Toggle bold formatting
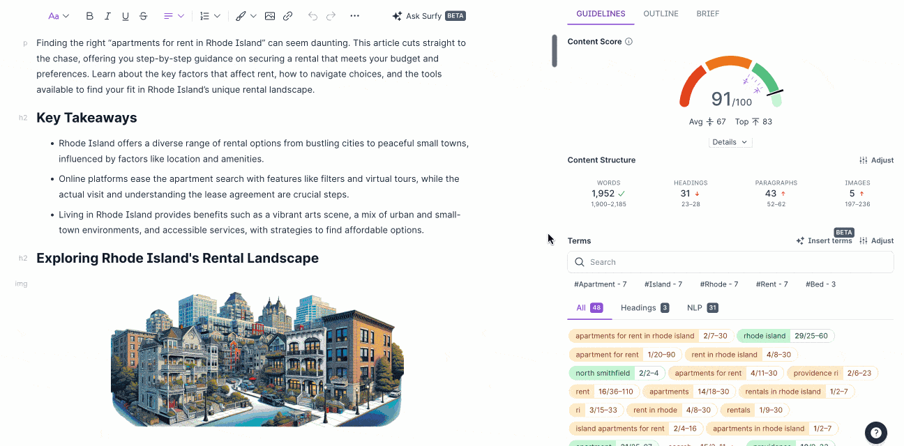 89,16
